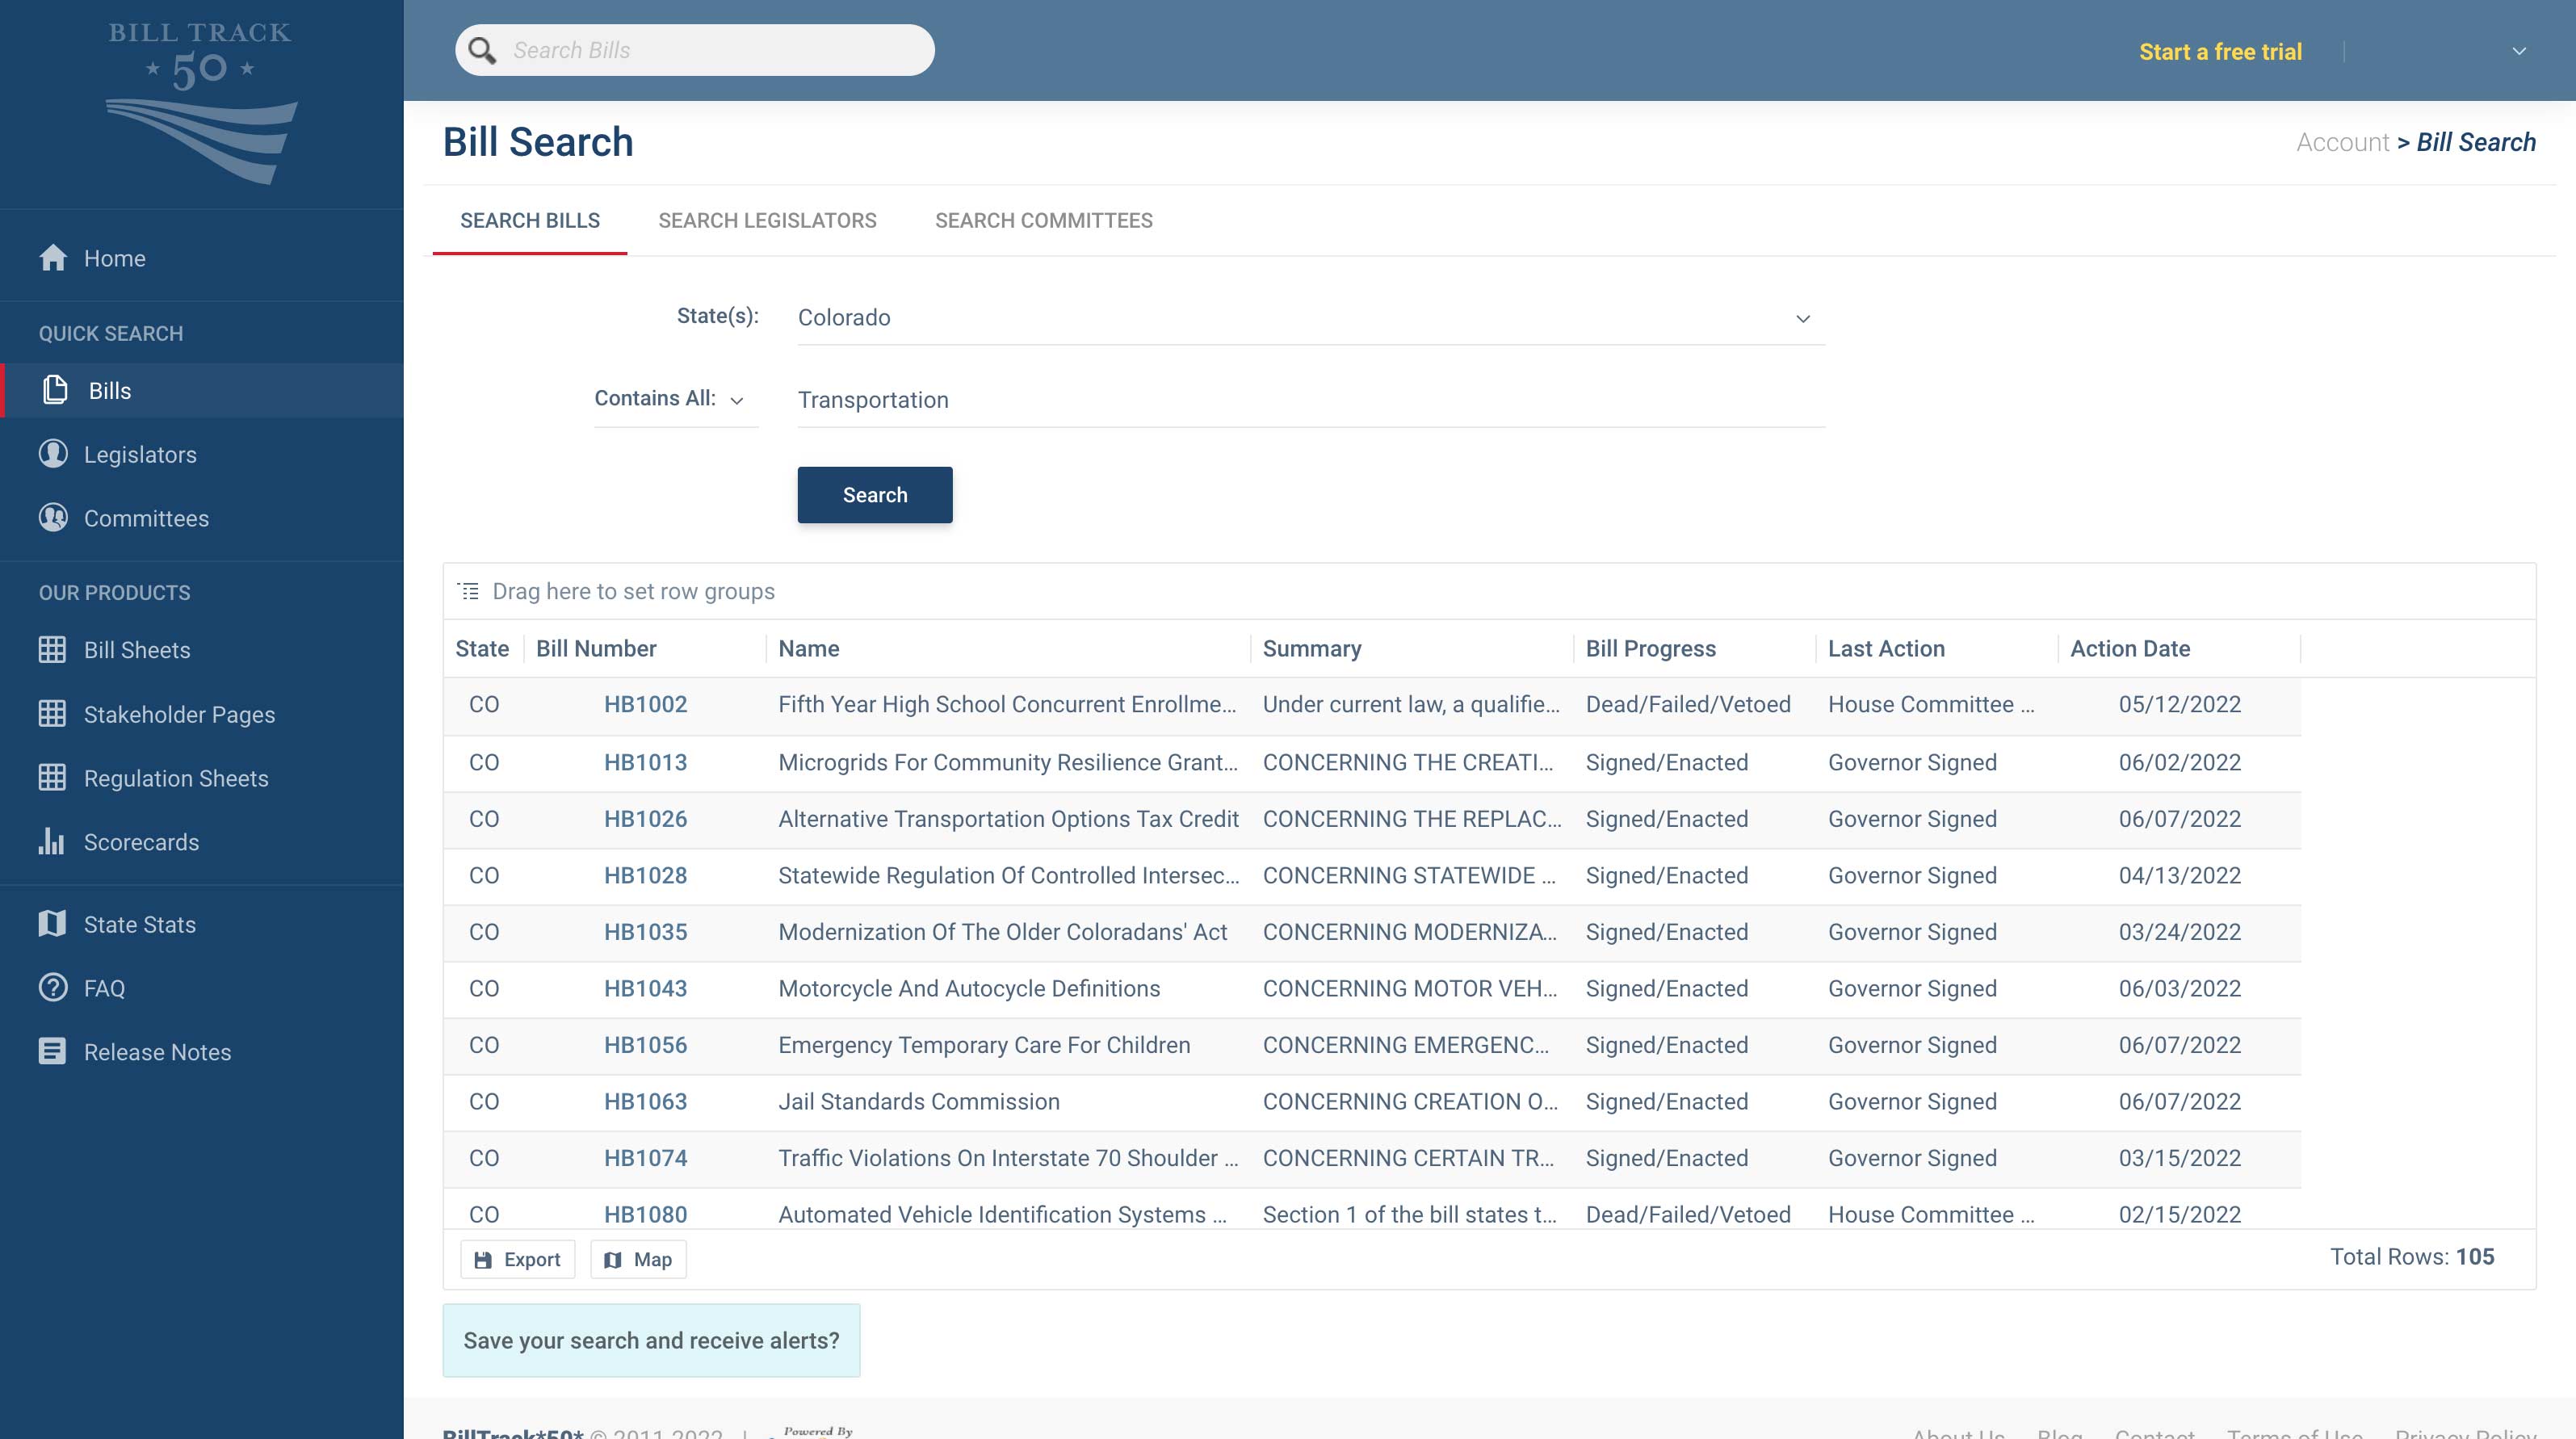The image size is (2576, 1439).
Task: Switch to Search Committees tab
Action: coord(1044,220)
